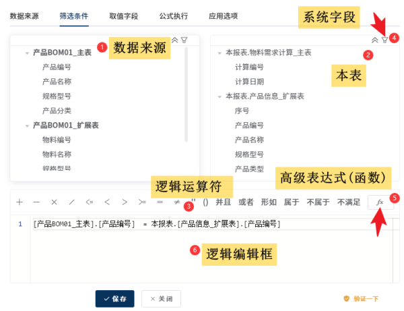Select 产品编号 under 产品BOM01_主表
404x311 pixels.
[57, 67]
